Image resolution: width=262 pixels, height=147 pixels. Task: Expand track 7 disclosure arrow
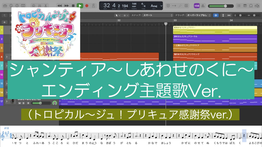7,66
